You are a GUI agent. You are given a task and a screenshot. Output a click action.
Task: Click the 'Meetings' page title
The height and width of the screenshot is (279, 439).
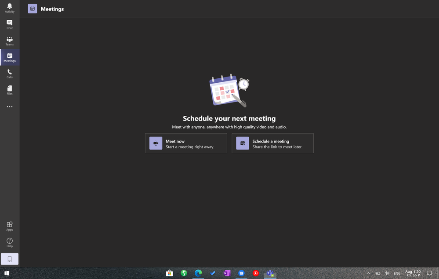[52, 9]
